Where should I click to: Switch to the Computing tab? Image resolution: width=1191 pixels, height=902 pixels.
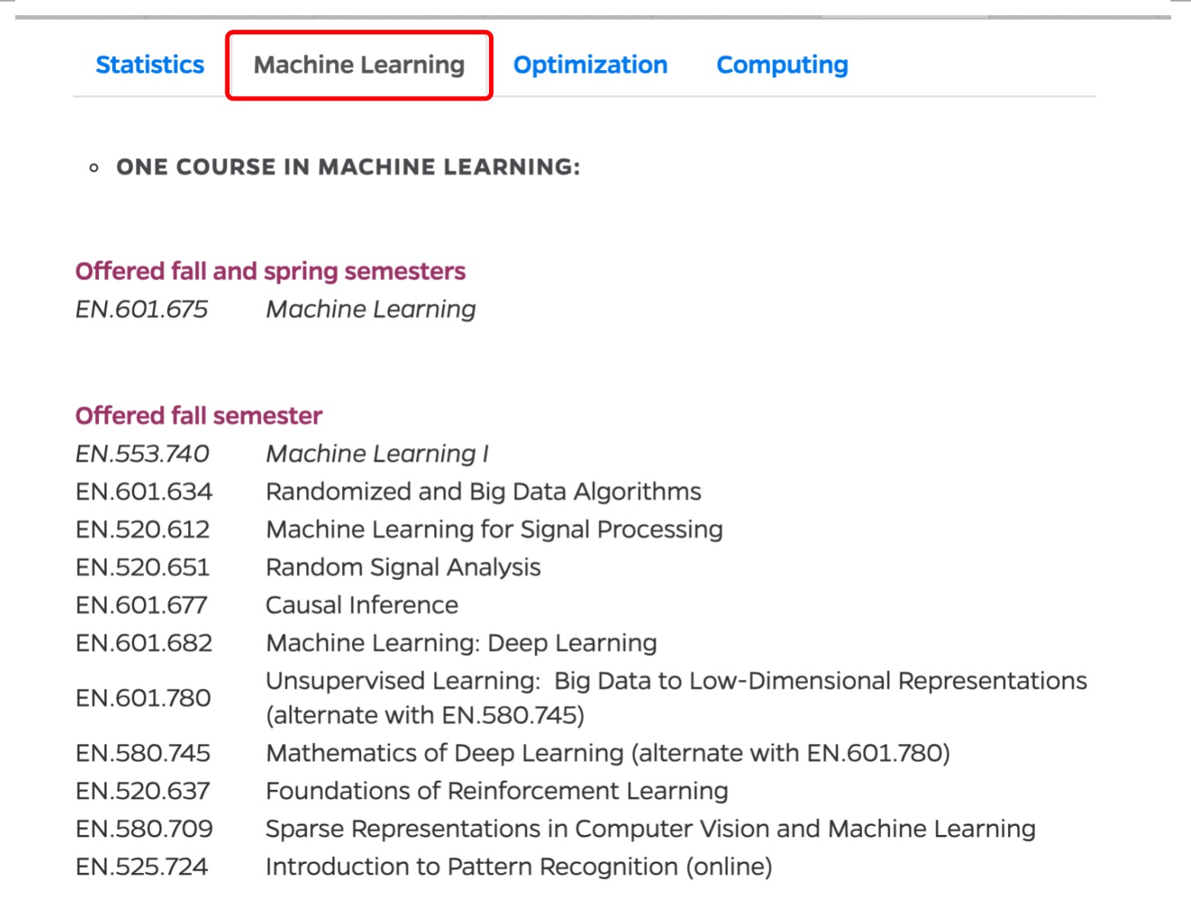click(782, 65)
